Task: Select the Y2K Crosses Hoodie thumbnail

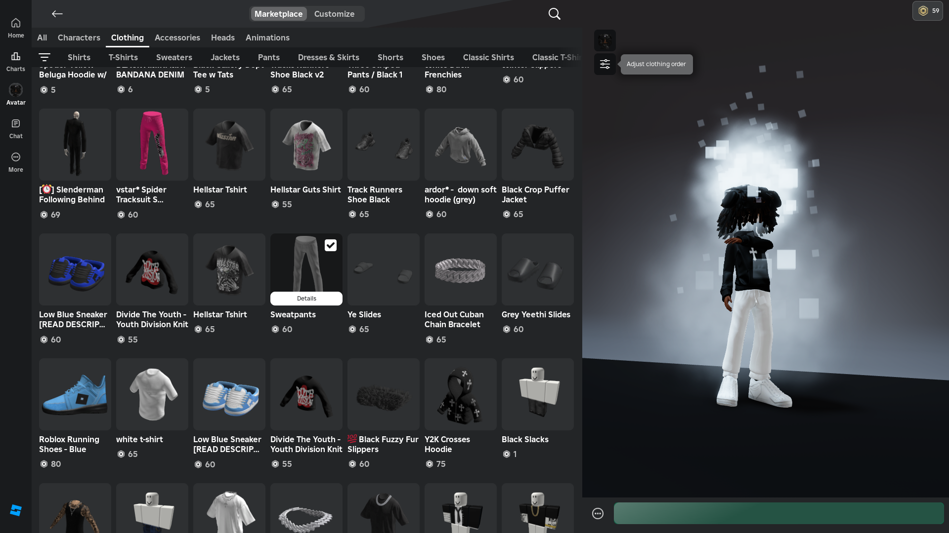Action: (x=460, y=394)
